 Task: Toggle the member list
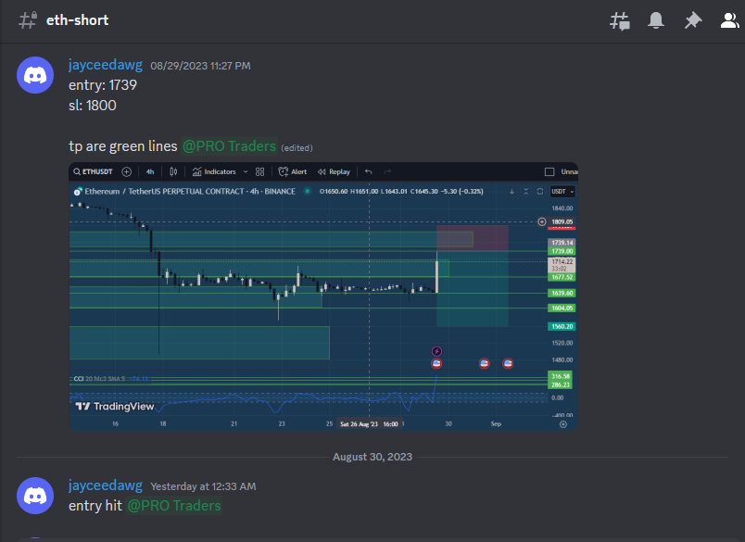tap(730, 20)
